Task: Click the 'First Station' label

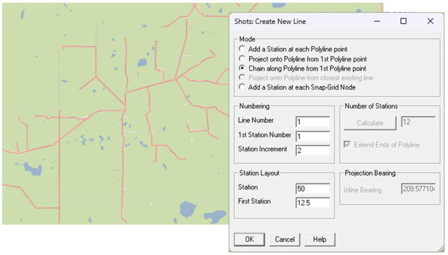Action: coord(254,201)
